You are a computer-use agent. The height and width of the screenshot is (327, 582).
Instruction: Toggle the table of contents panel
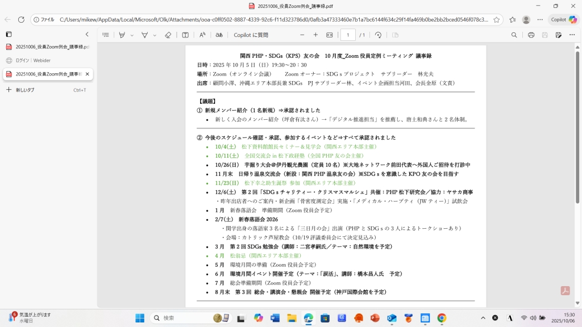[105, 35]
